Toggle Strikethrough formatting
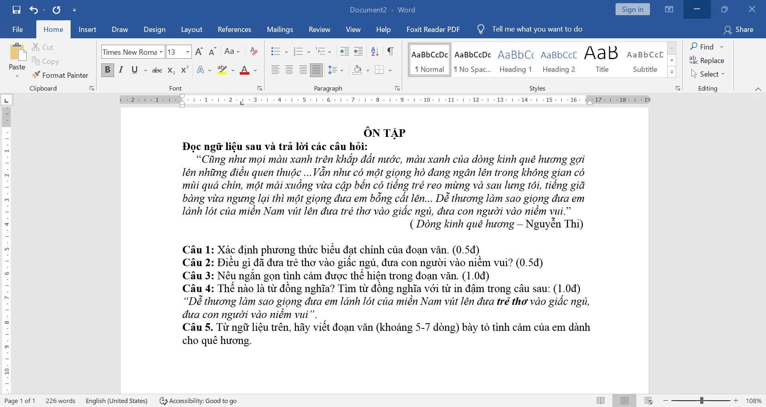Viewport: 766px width, 407px height. pyautogui.click(x=157, y=70)
